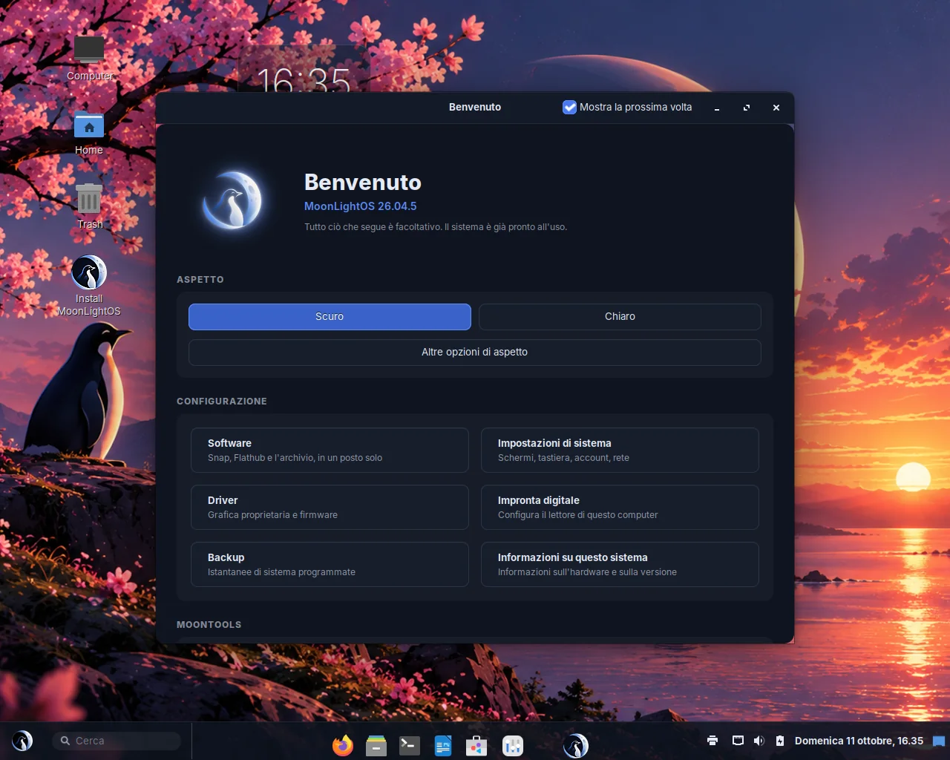Click the battery tray icon

tap(780, 740)
